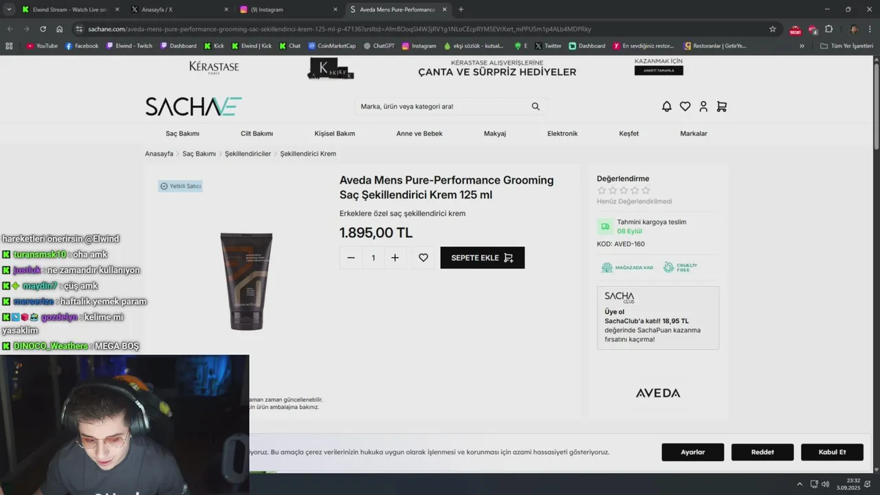Viewport: 880px width, 495px height.
Task: Open the ChatGPT bookmark
Action: point(379,46)
